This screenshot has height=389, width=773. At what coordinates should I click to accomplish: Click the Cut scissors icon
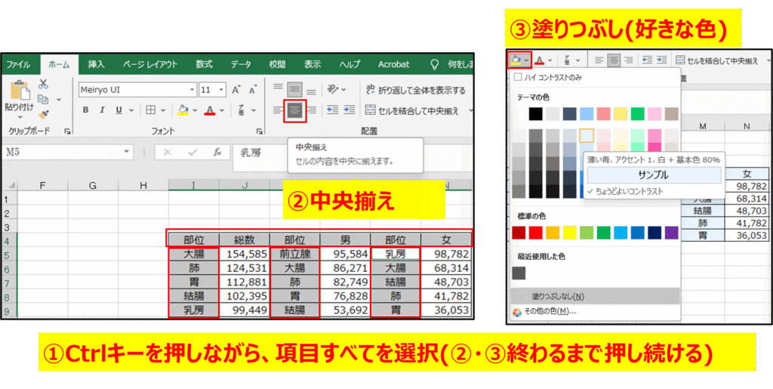[x=44, y=84]
